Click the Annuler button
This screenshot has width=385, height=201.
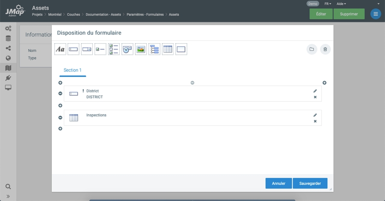(278, 183)
